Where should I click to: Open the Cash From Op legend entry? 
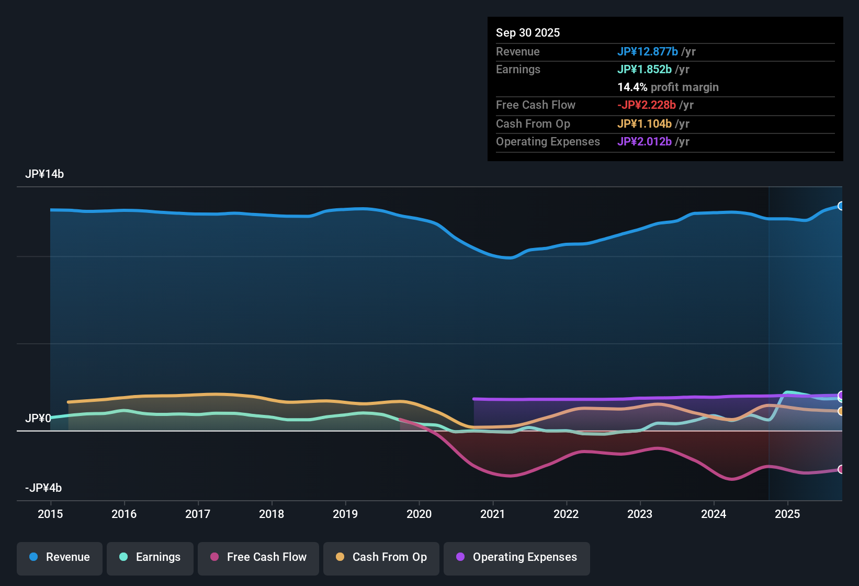[381, 557]
